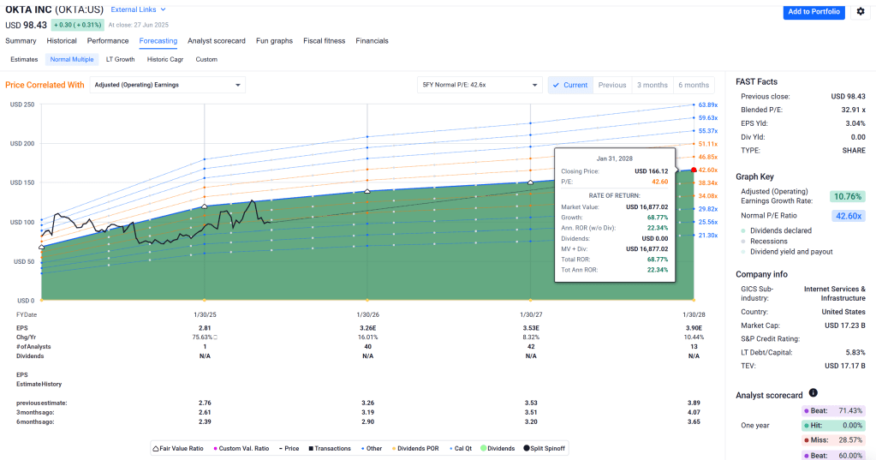876x460 pixels.
Task: Toggle Recessions in Graph Key
Action: [768, 241]
